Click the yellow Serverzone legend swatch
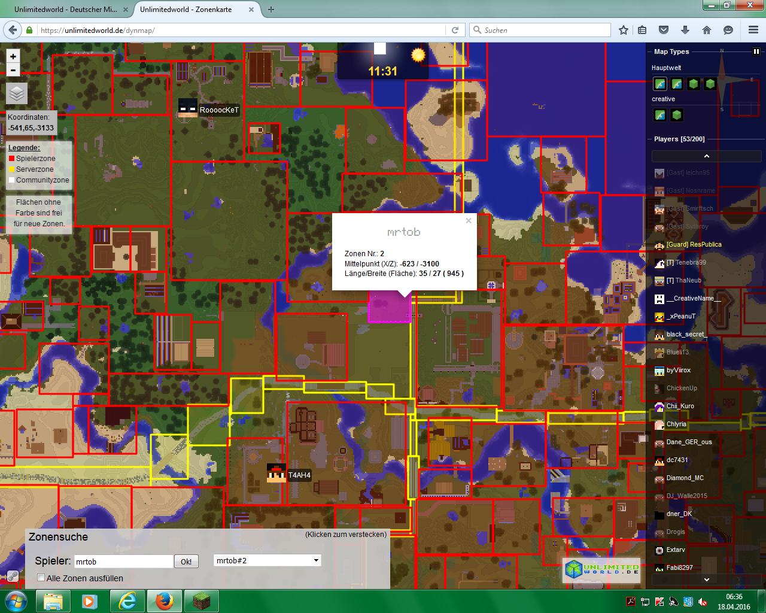The image size is (766, 613). [11, 169]
